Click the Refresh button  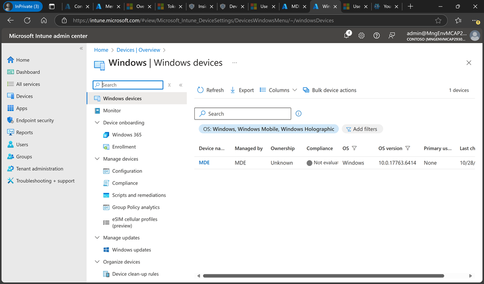tap(211, 90)
